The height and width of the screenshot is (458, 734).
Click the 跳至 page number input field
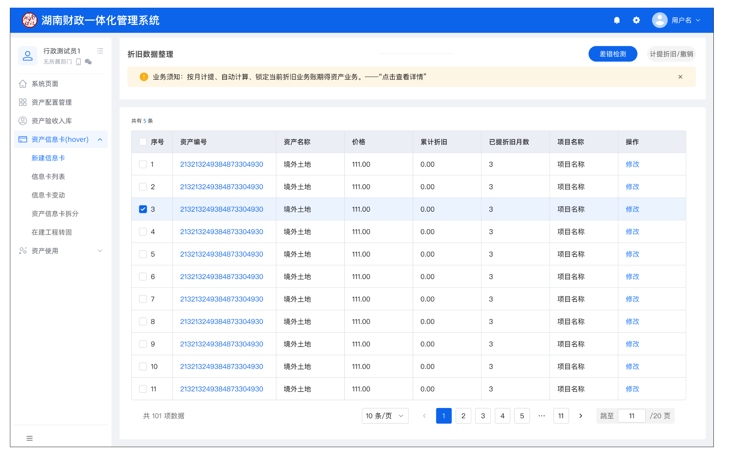coord(631,416)
